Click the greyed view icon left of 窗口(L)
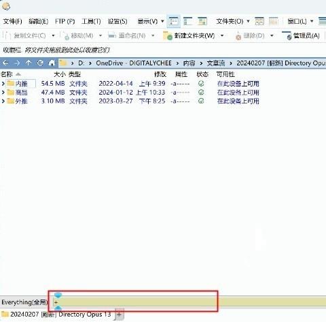Screen dimensions: 326x322 274,22
